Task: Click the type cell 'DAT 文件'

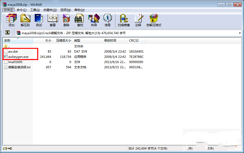Action: (x=81, y=52)
